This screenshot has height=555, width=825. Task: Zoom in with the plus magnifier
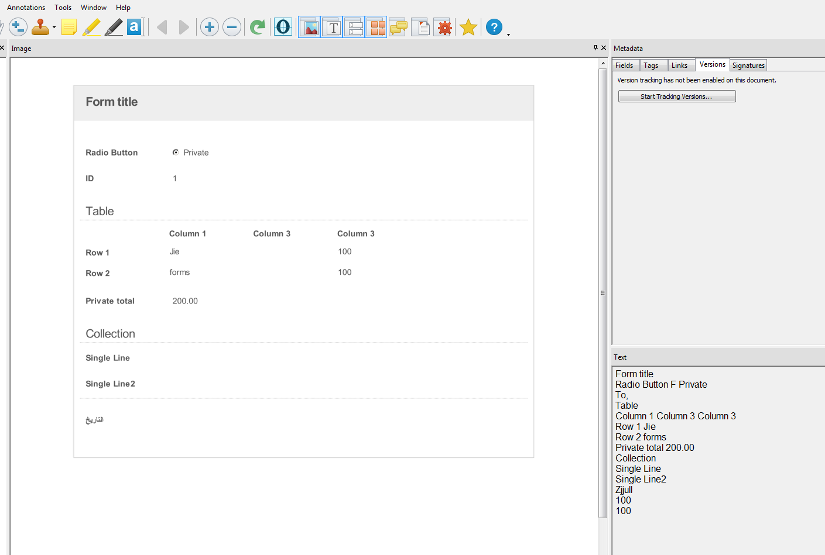click(210, 27)
